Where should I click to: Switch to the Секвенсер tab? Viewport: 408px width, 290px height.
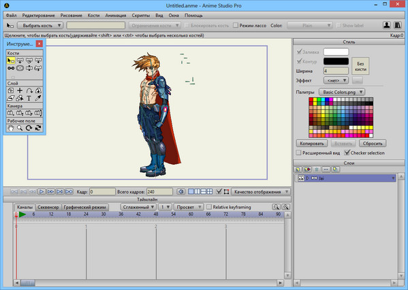click(x=48, y=207)
